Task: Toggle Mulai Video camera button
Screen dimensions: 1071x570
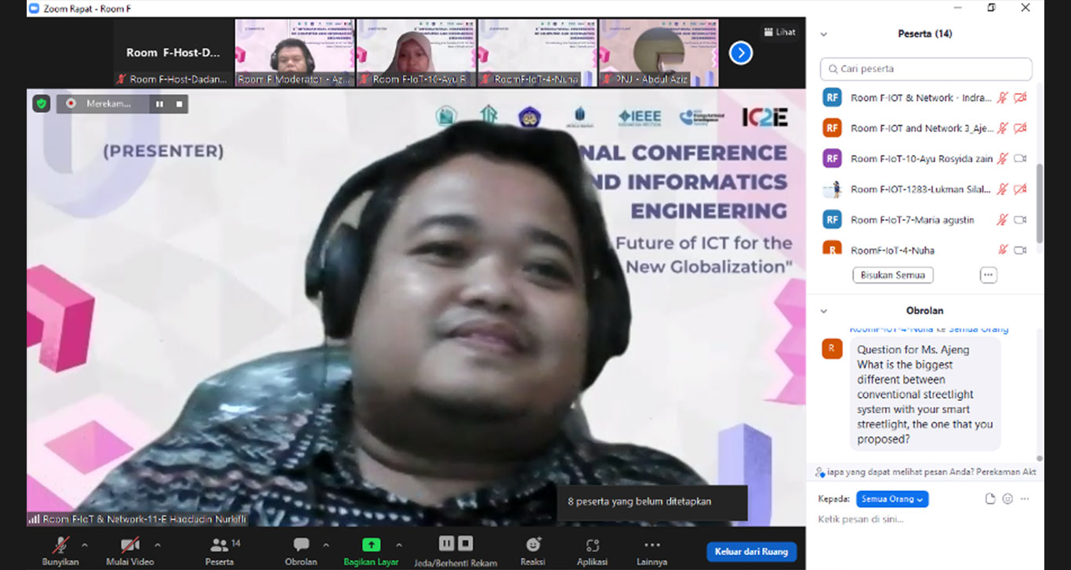Action: click(x=129, y=545)
